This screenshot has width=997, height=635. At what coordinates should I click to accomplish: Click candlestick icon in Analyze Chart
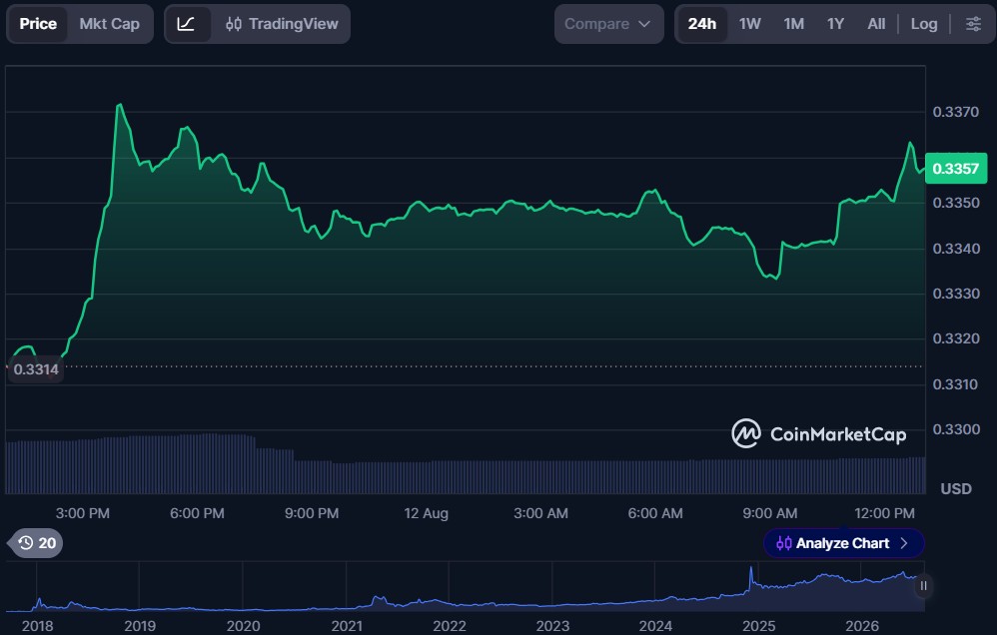784,543
